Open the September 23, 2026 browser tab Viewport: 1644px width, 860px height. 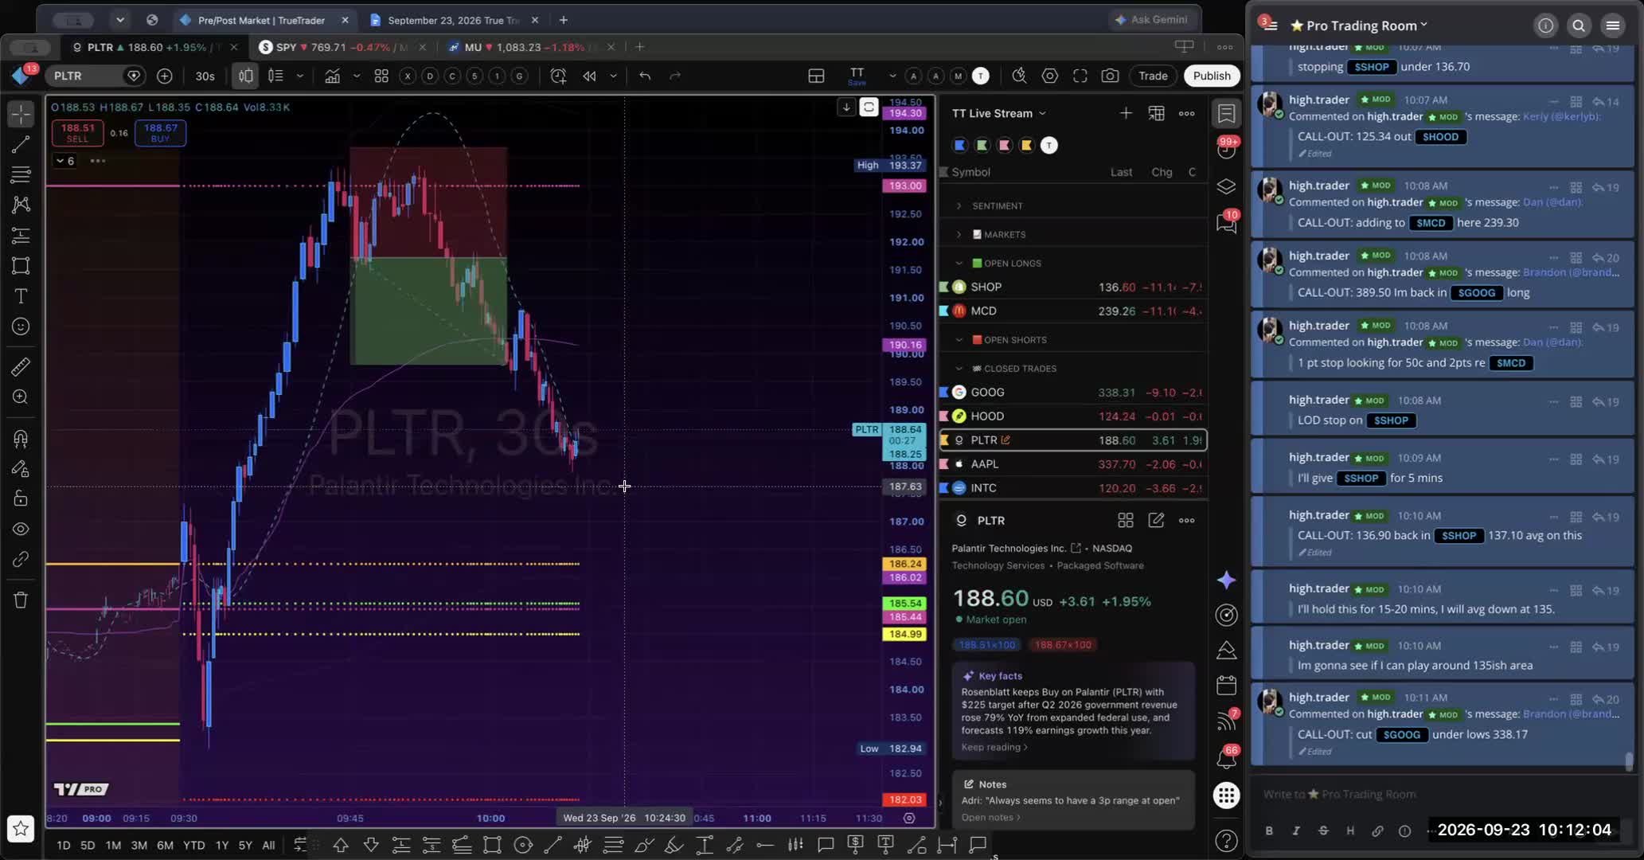click(453, 20)
